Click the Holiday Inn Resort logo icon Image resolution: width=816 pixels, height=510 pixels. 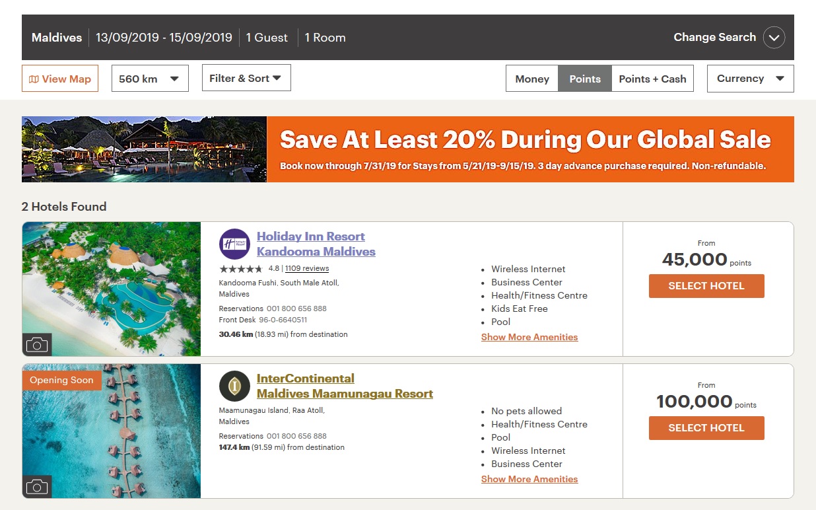pos(234,244)
